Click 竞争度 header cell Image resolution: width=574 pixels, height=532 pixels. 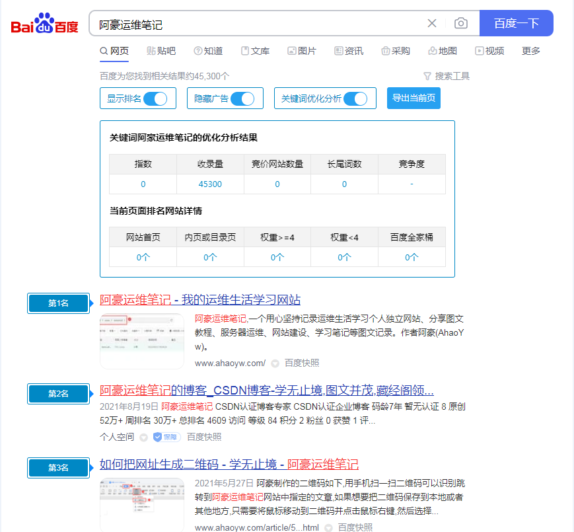[x=412, y=164]
